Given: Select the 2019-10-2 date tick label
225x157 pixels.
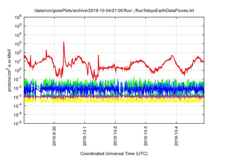Looking at the screenshot, I should [115, 136].
